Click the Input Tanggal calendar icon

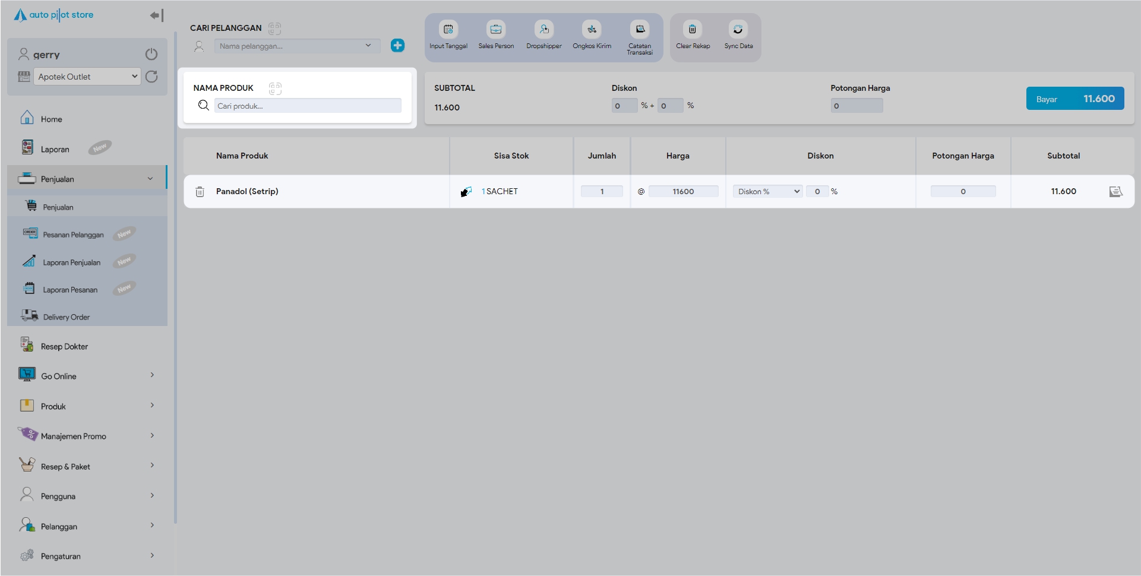pos(448,30)
